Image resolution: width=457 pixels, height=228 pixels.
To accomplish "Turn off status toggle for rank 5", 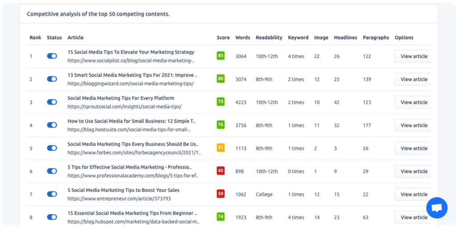I will [52, 148].
